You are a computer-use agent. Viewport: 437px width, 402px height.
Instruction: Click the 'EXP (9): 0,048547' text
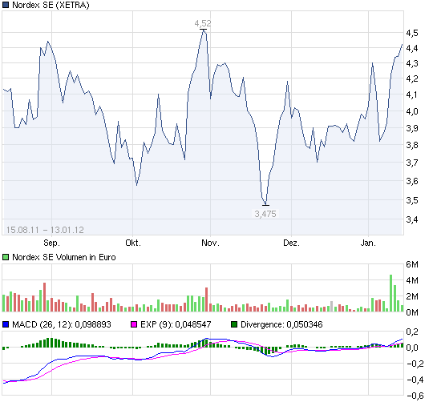pos(176,324)
